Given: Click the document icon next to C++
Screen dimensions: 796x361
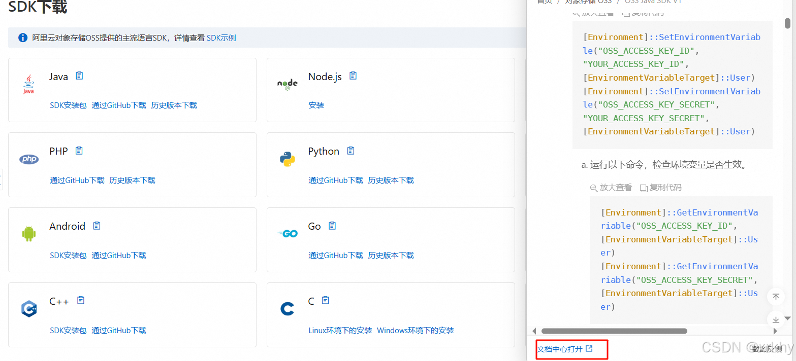Looking at the screenshot, I should click(80, 300).
